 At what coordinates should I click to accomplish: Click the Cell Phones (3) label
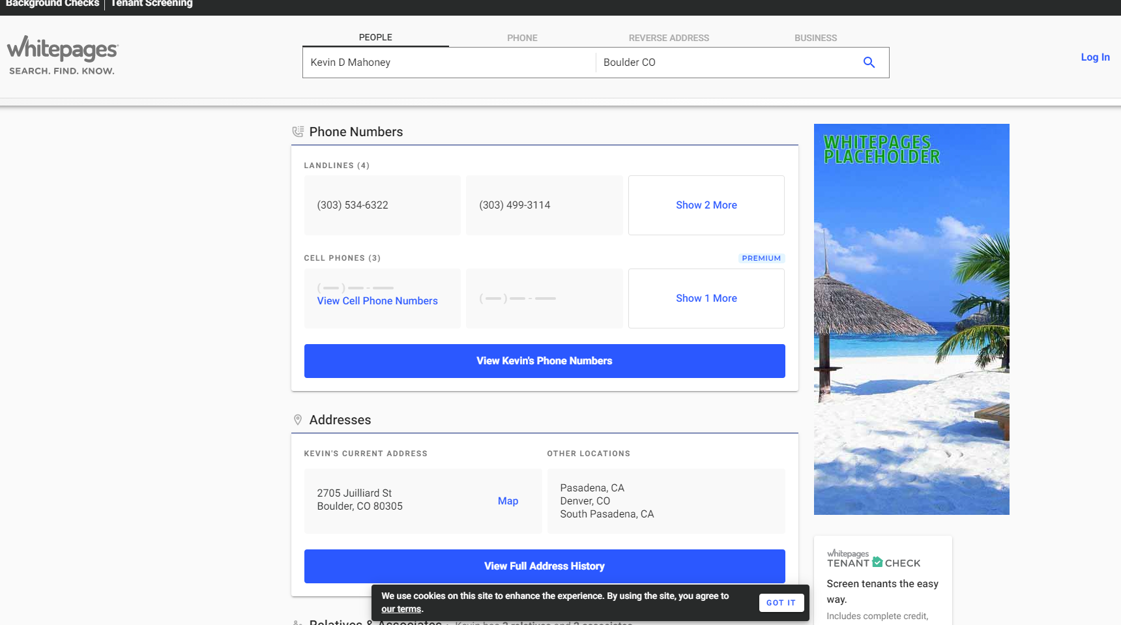coord(342,258)
